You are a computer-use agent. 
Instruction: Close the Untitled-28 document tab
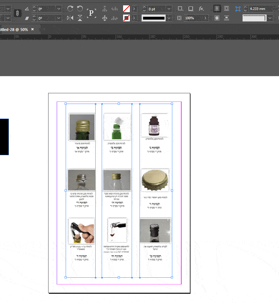point(32,30)
